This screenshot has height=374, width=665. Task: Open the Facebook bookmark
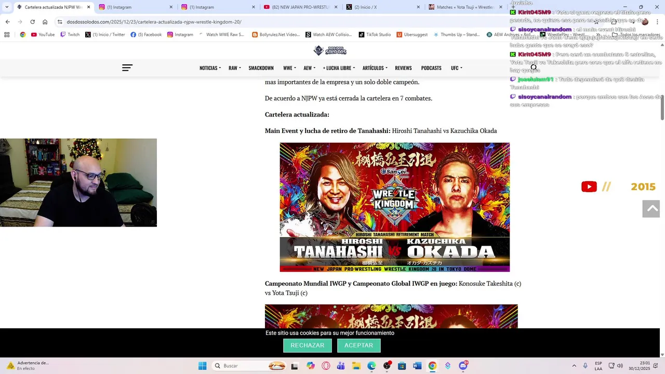tap(146, 35)
